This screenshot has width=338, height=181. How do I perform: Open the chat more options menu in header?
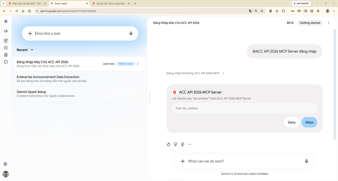tap(328, 23)
